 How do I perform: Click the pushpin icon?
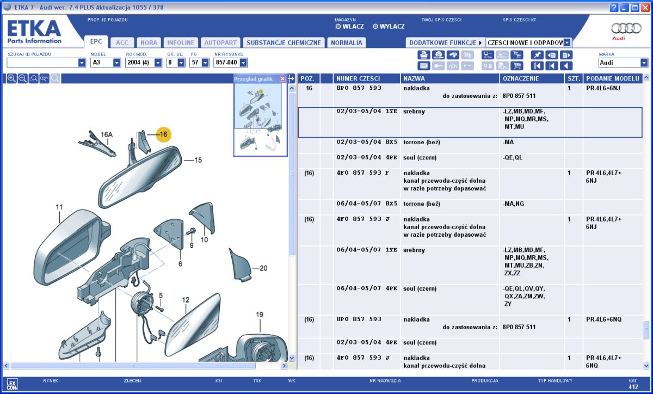(x=537, y=55)
